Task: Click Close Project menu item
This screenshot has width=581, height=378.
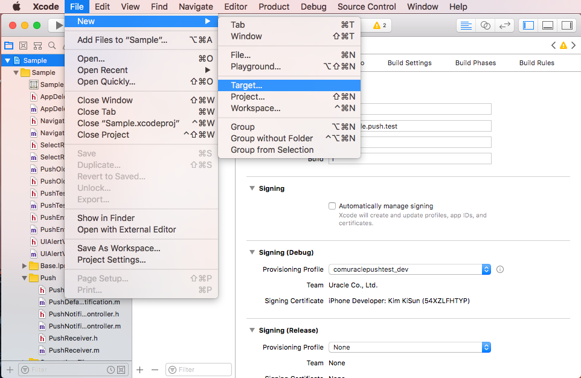Action: pos(141,135)
